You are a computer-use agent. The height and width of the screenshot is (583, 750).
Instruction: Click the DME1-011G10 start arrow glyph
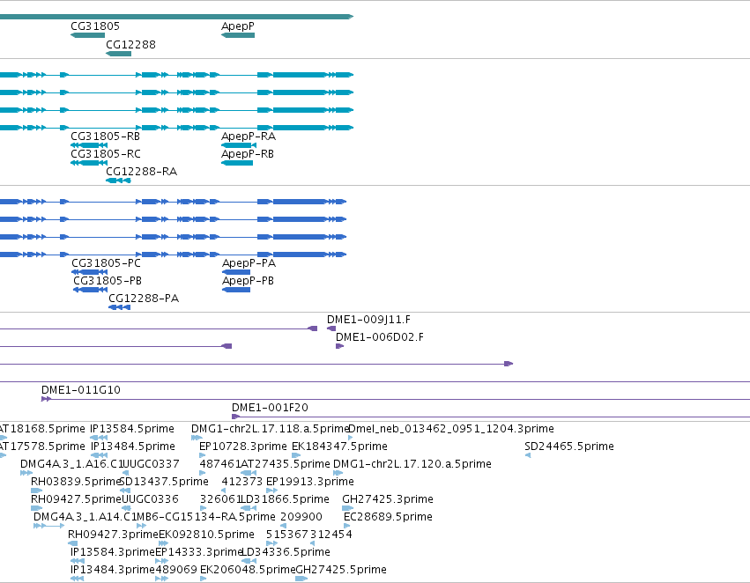click(47, 399)
